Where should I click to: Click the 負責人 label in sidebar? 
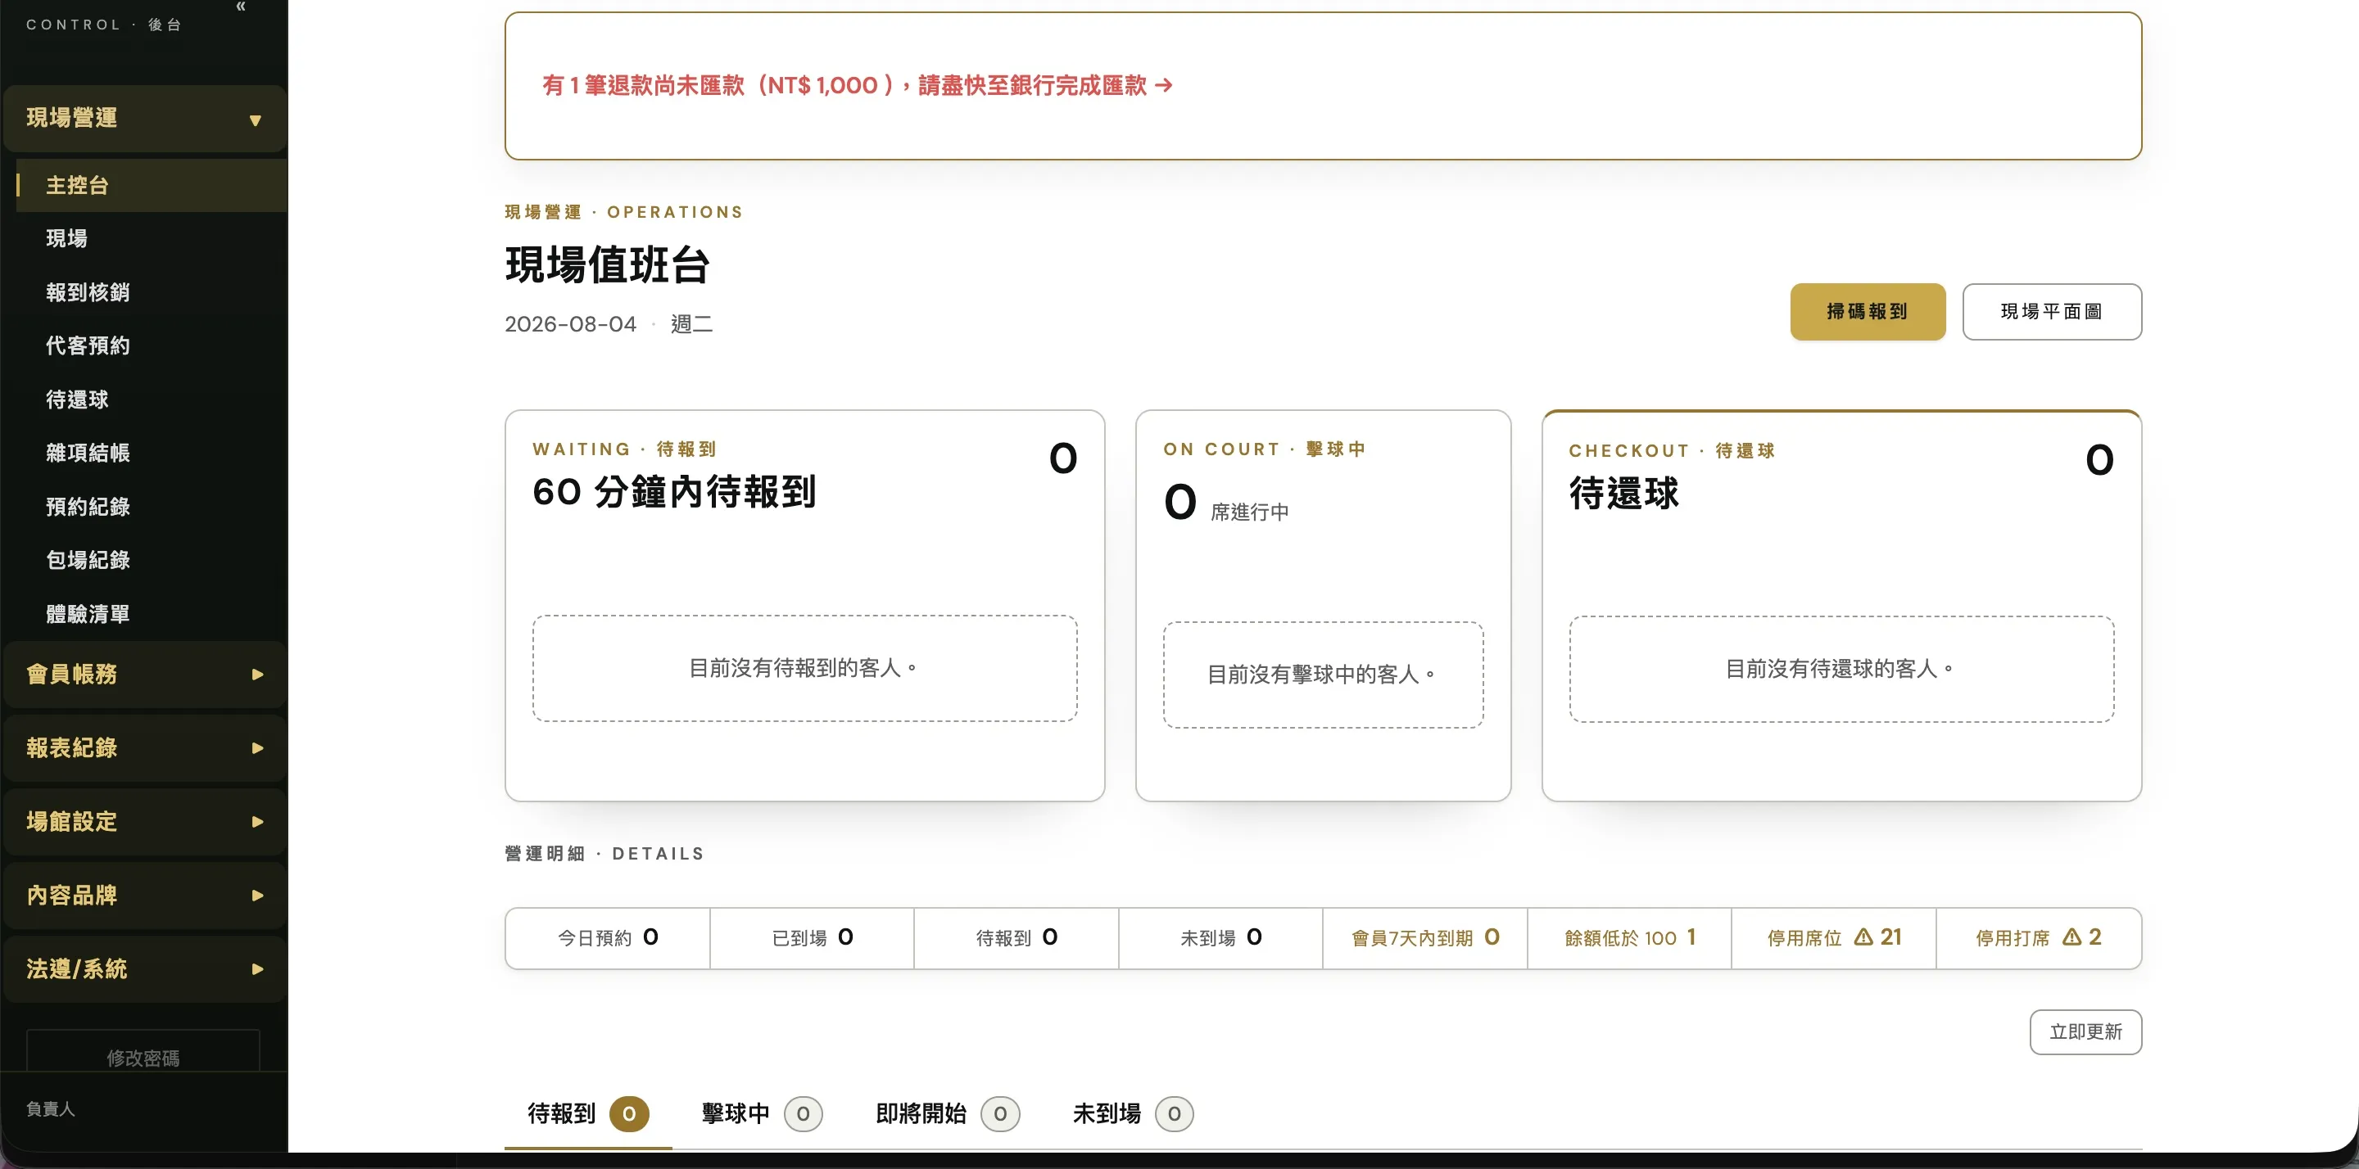(50, 1109)
